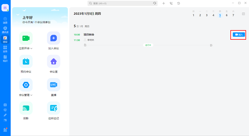Click the 你今天有1个会议待参加 message
Image resolution: width=249 pixels, height=136 pixels.
tap(36, 22)
